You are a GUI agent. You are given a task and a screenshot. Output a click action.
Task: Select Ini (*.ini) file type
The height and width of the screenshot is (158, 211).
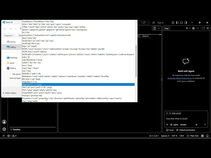78,33
